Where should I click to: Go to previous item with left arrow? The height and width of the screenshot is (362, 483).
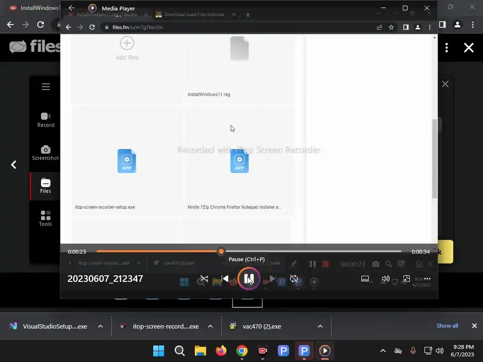14,165
